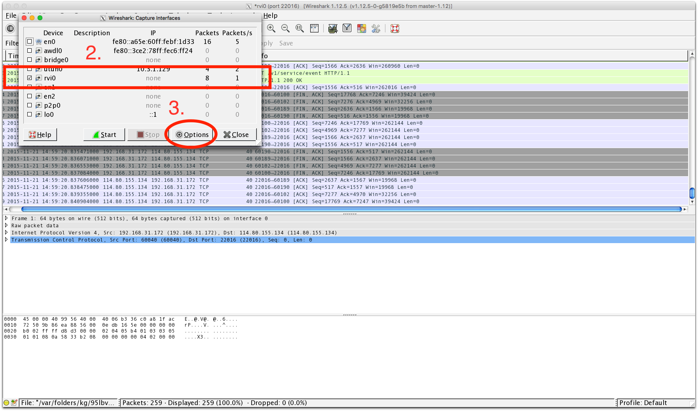Screen dimensions: 698x411
Task: Click the p2p0 device icon
Action: click(x=39, y=105)
